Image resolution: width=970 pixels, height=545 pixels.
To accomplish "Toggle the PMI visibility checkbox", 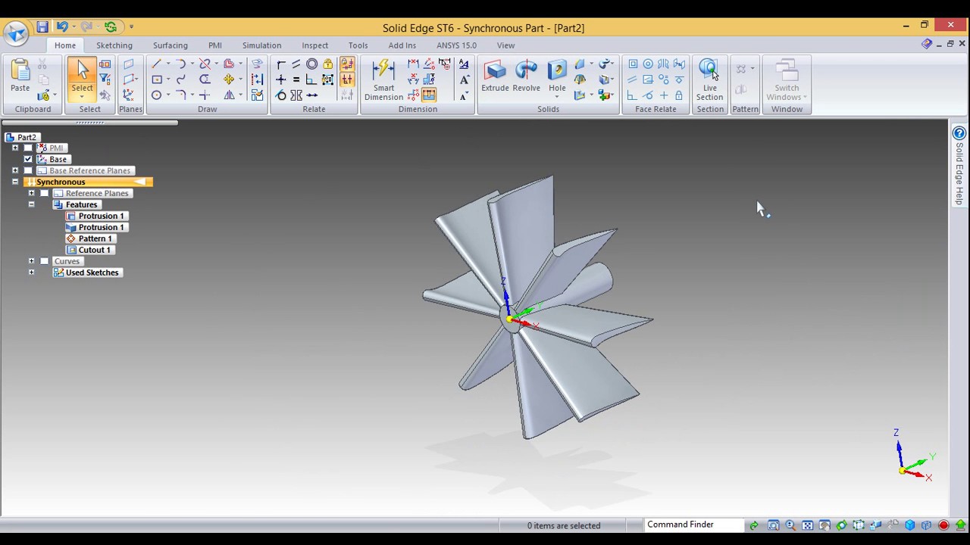I will [28, 148].
